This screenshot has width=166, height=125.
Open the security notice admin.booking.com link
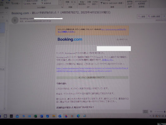(x=113, y=29)
